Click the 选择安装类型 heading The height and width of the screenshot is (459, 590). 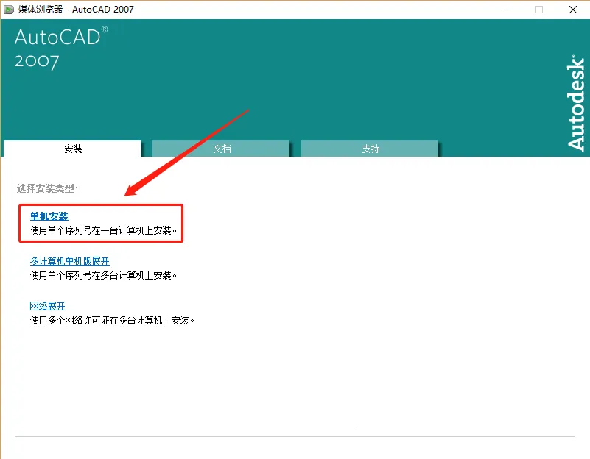(47, 188)
